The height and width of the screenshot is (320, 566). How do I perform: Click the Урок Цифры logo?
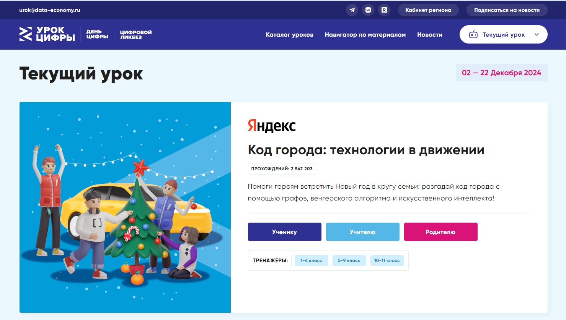(47, 34)
